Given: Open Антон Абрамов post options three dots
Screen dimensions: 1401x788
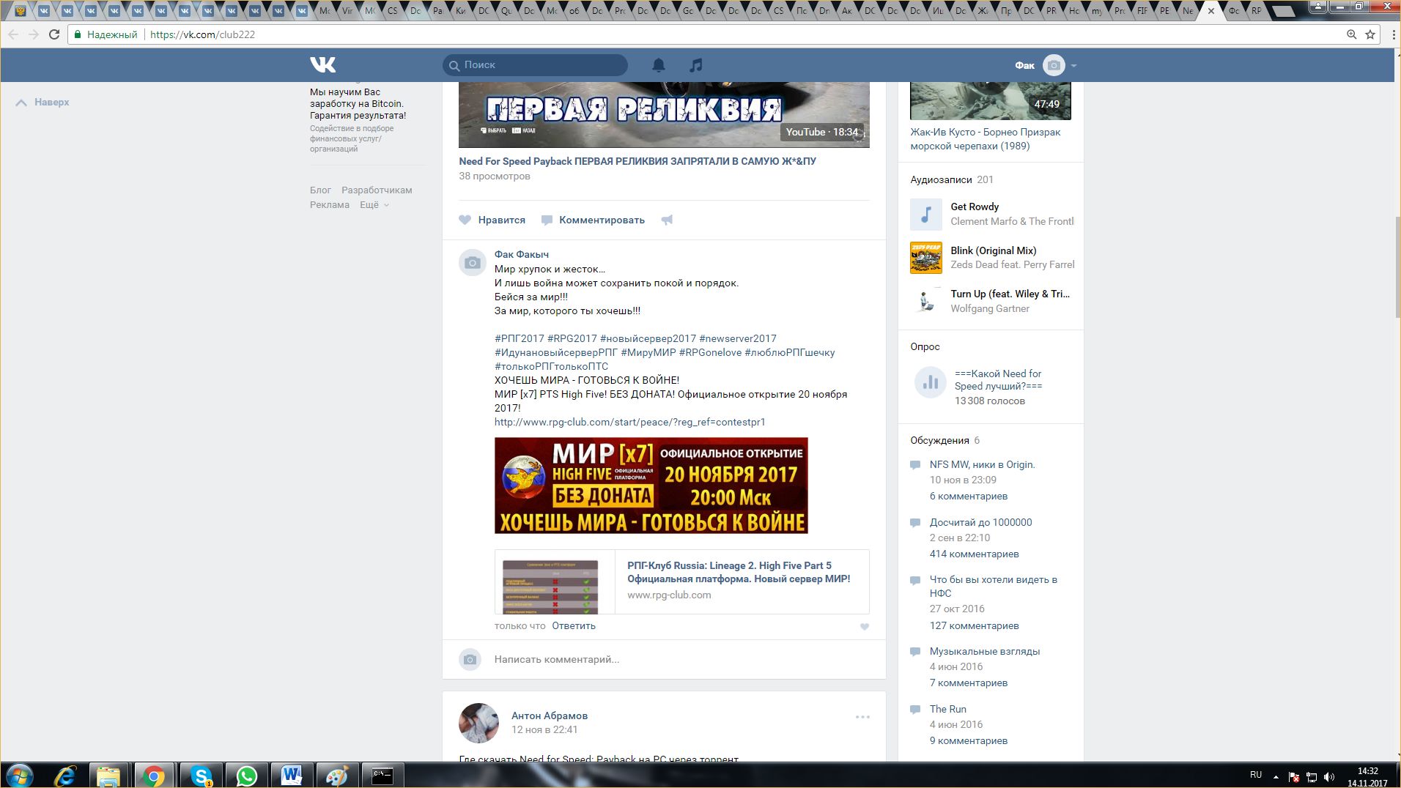Looking at the screenshot, I should click(862, 717).
